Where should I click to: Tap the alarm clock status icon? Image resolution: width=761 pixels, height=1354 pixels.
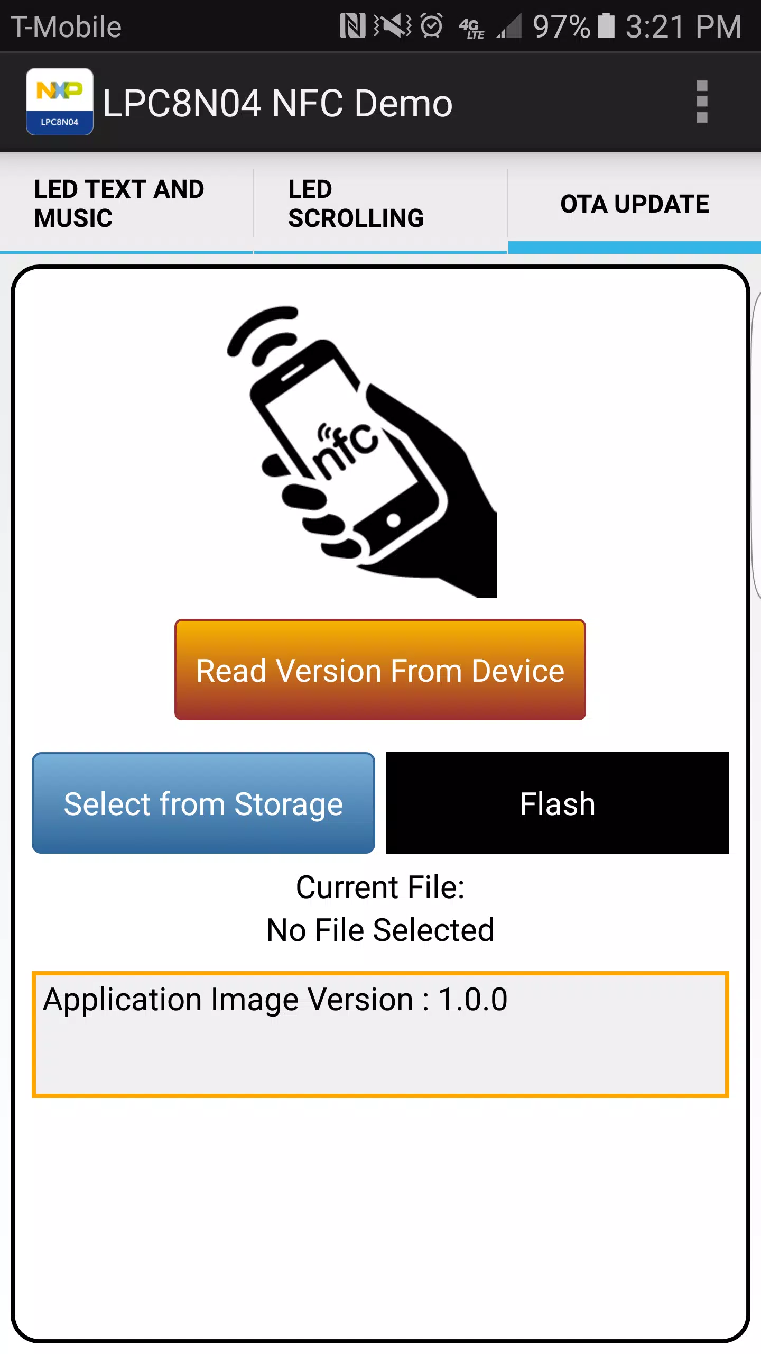[x=432, y=26]
